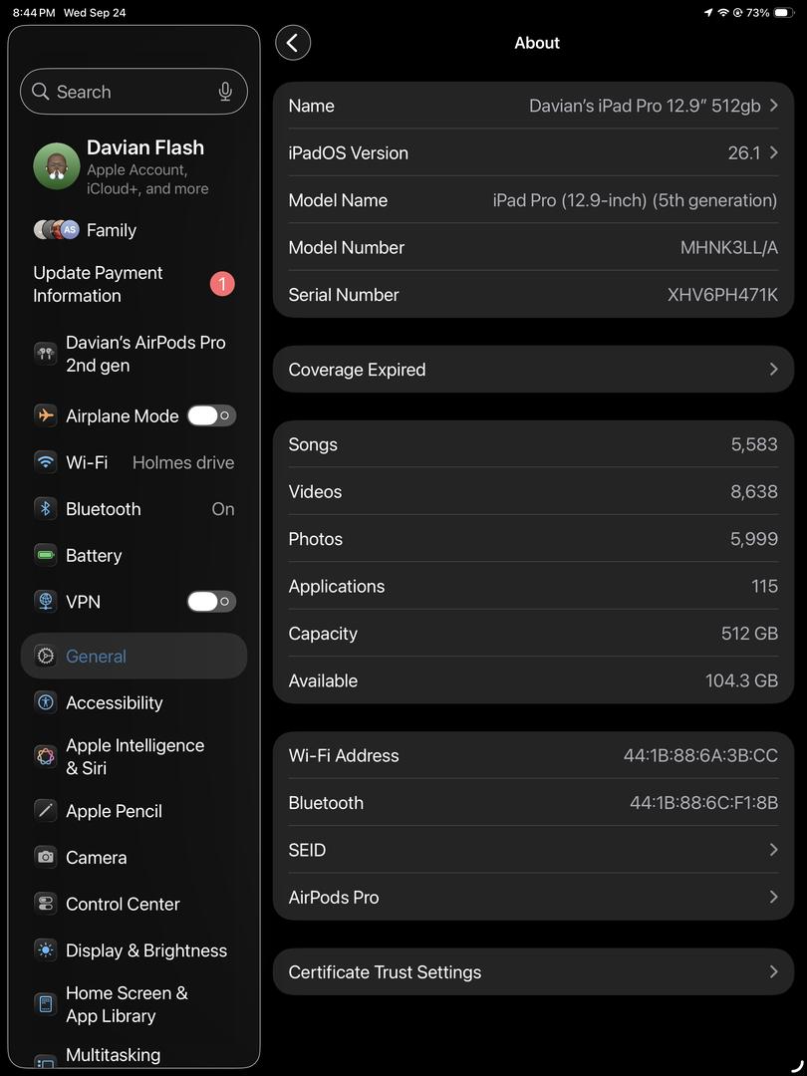Open Display & Brightness icon
This screenshot has height=1076, width=807.
coord(45,950)
